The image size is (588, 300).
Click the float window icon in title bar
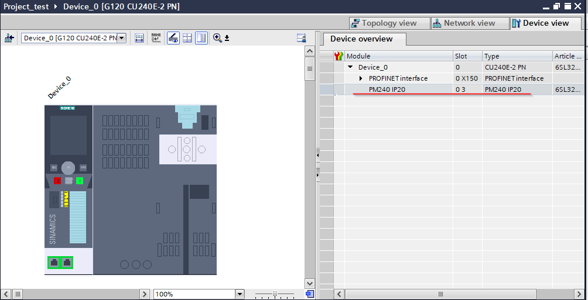click(x=556, y=6)
